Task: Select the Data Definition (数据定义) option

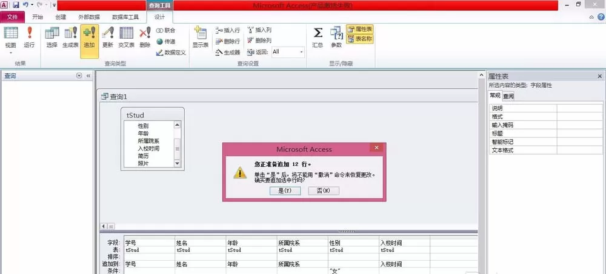Action: coord(171,53)
